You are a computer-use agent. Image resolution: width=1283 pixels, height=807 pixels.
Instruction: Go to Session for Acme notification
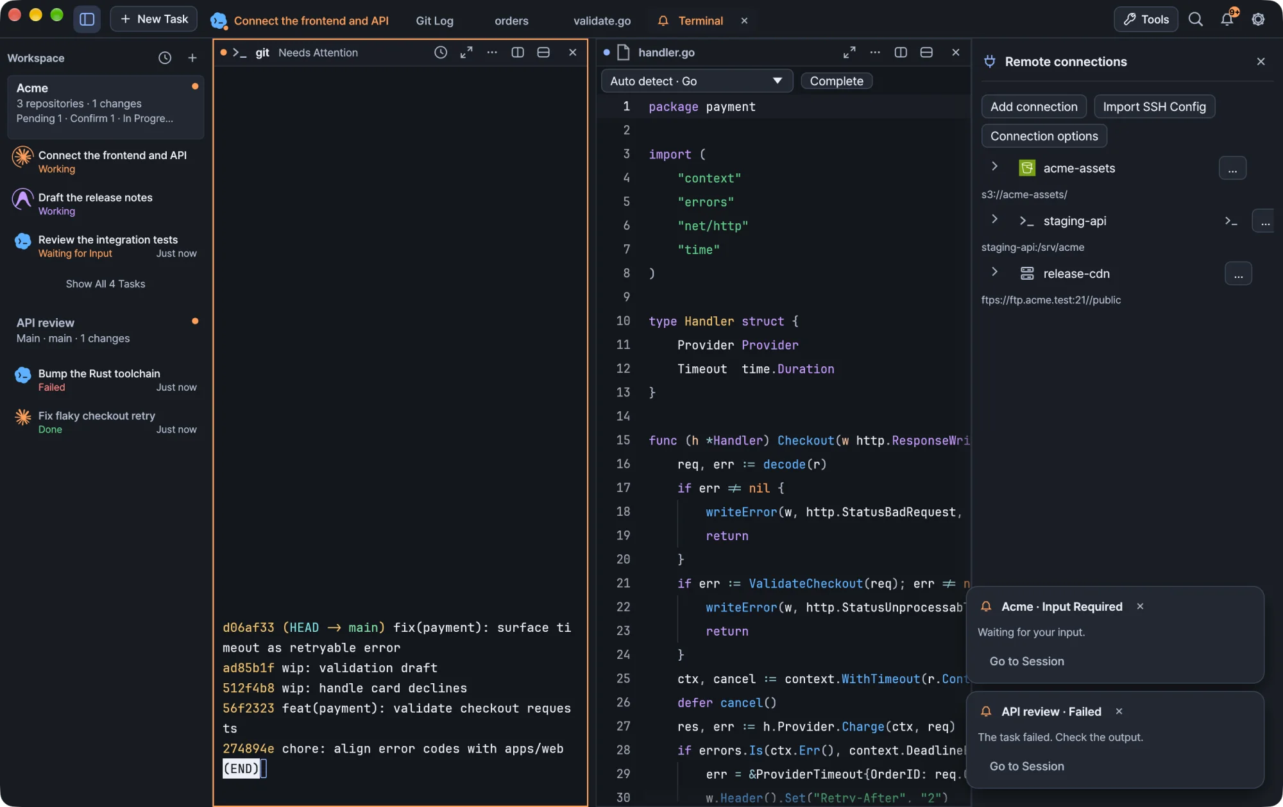(x=1026, y=661)
